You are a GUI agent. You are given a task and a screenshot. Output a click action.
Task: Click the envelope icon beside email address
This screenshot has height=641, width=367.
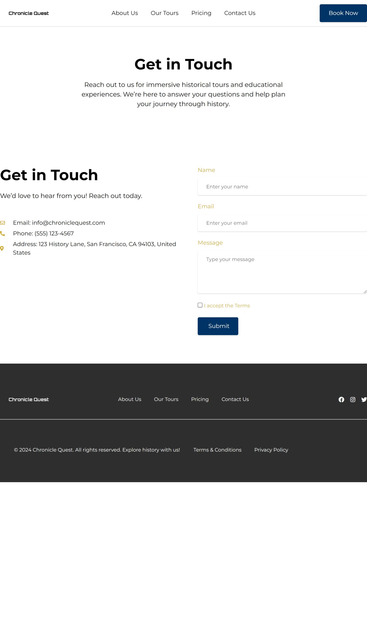coord(2,223)
